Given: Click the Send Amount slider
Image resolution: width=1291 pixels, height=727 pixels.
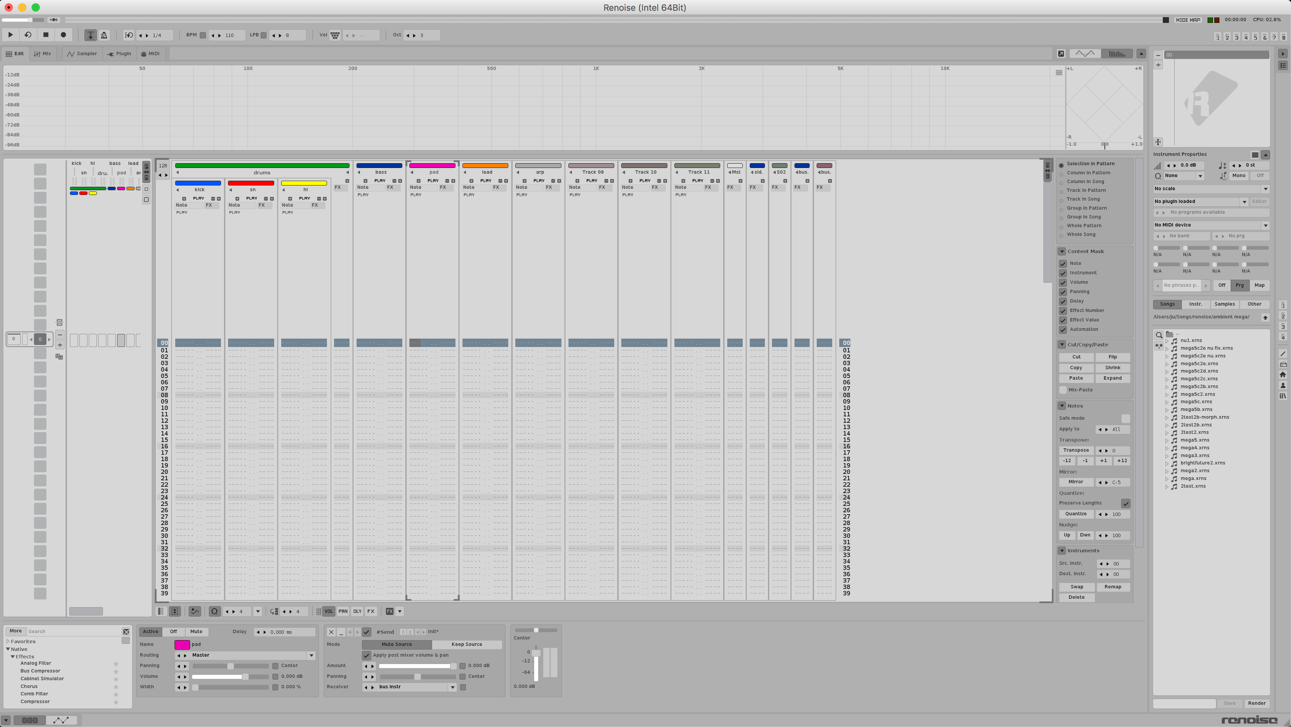Looking at the screenshot, I should click(417, 666).
